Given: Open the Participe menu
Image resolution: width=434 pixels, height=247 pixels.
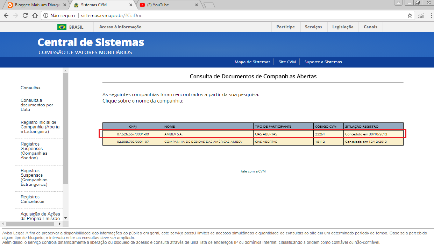Looking at the screenshot, I should point(286,27).
